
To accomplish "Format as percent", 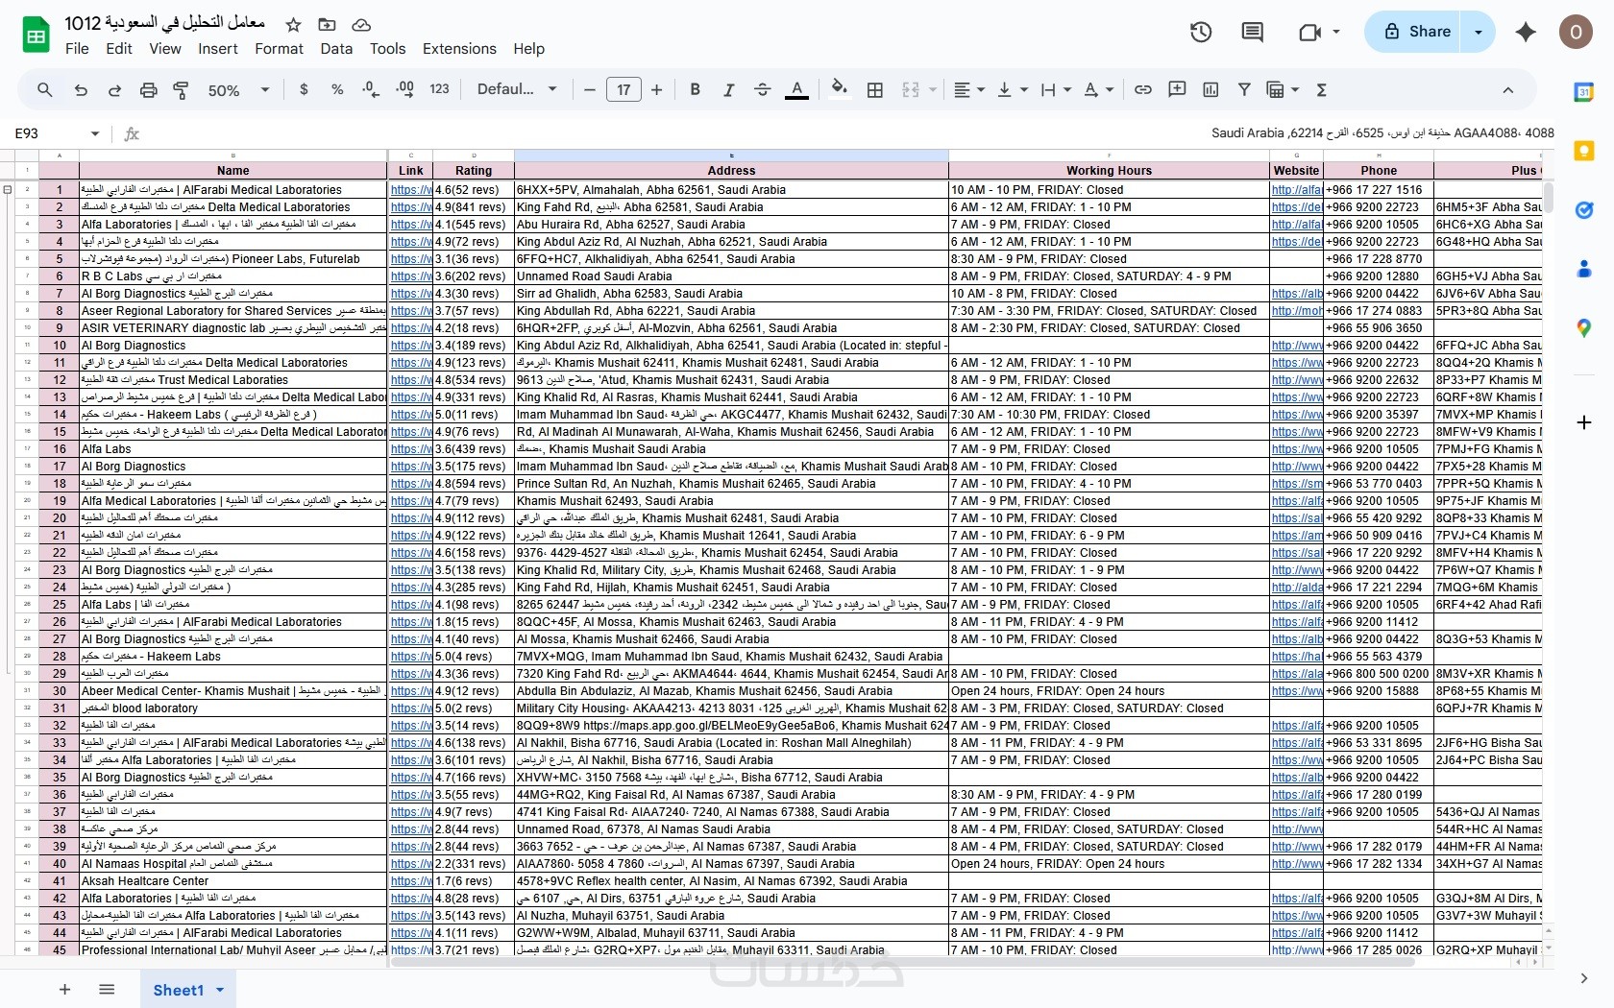I will pos(337,89).
